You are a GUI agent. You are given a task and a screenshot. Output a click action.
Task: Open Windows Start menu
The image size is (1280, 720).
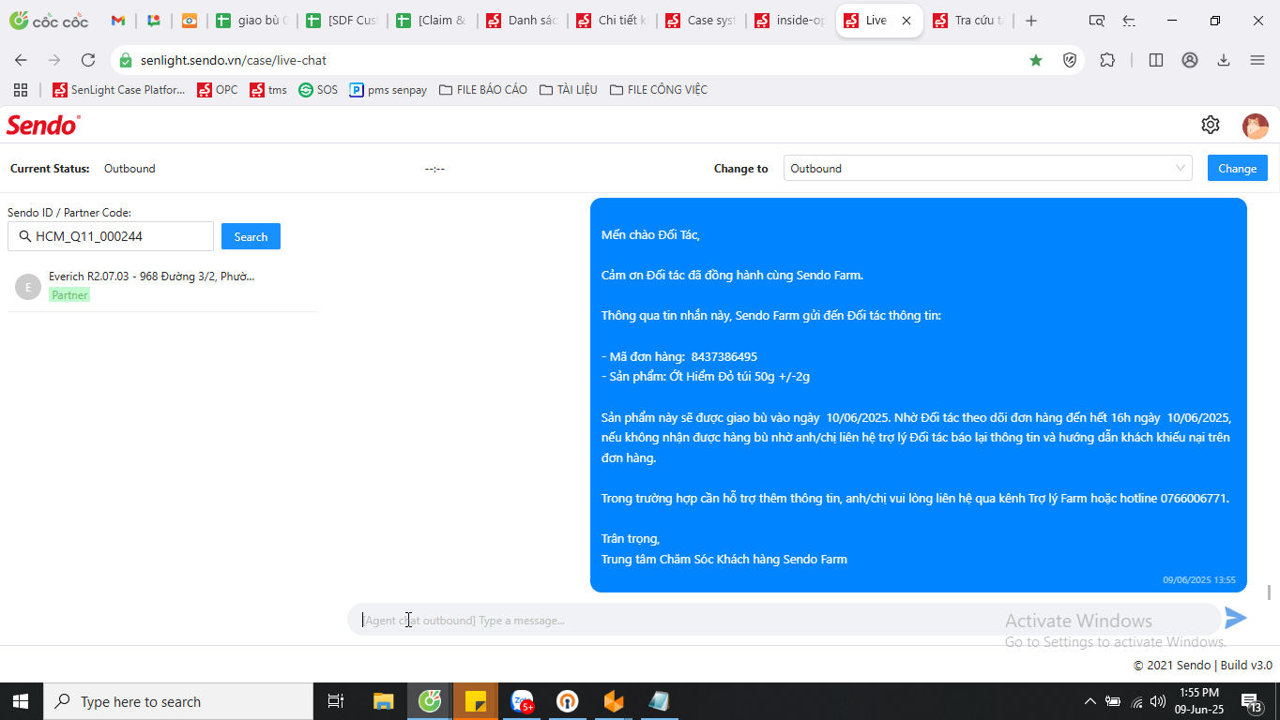[21, 701]
